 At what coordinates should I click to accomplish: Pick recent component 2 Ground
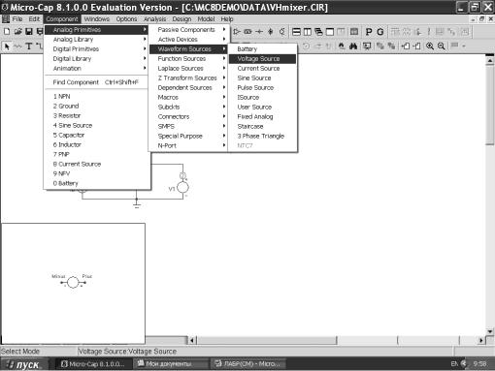point(96,107)
